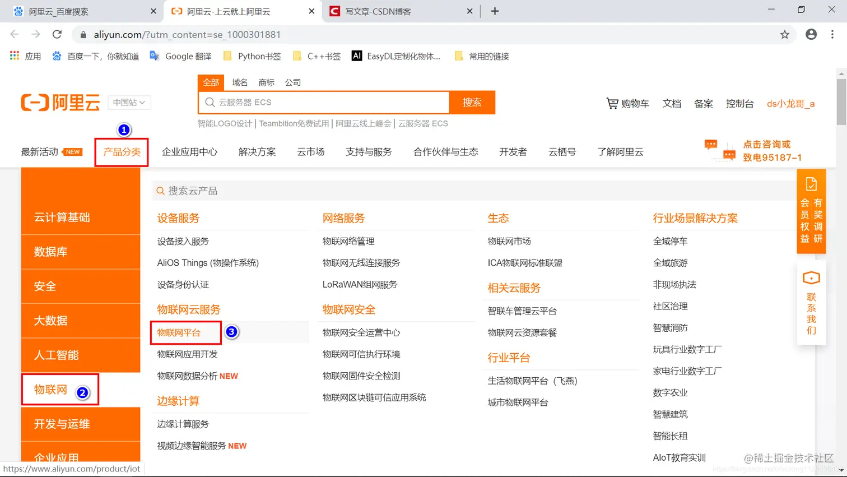Open the 边缘计算服务 link
Viewport: 847px width, 477px height.
pos(183,424)
